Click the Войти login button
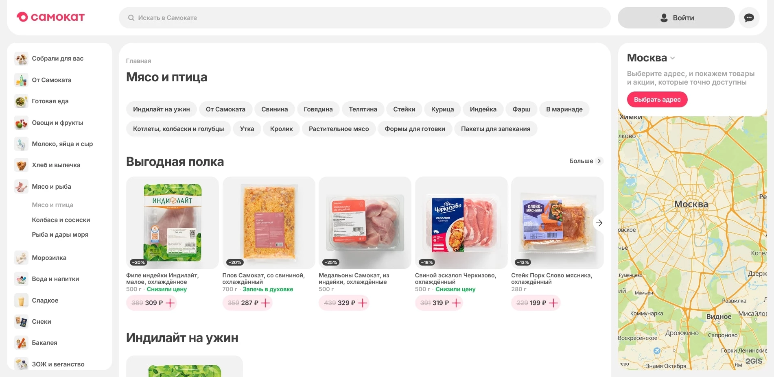Image resolution: width=774 pixels, height=377 pixels. (x=676, y=18)
